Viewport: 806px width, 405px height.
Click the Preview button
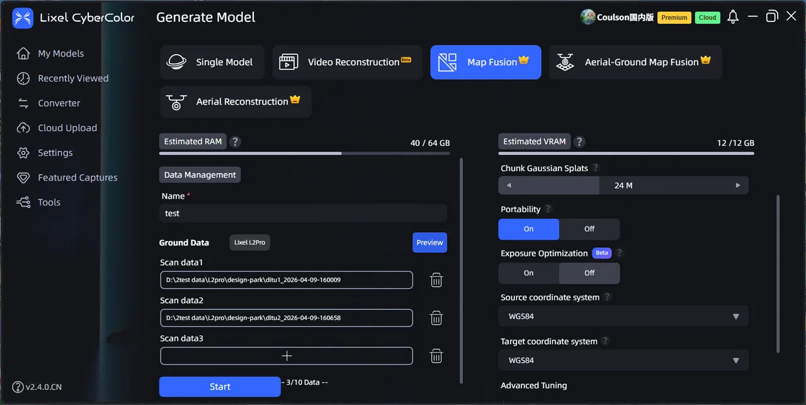(x=429, y=243)
